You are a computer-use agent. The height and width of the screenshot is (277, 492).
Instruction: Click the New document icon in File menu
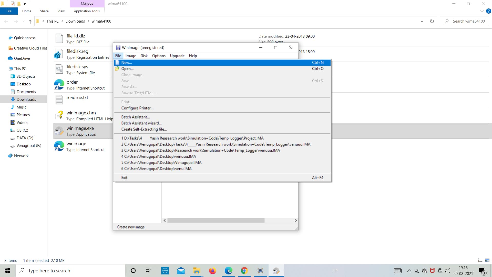point(117,63)
